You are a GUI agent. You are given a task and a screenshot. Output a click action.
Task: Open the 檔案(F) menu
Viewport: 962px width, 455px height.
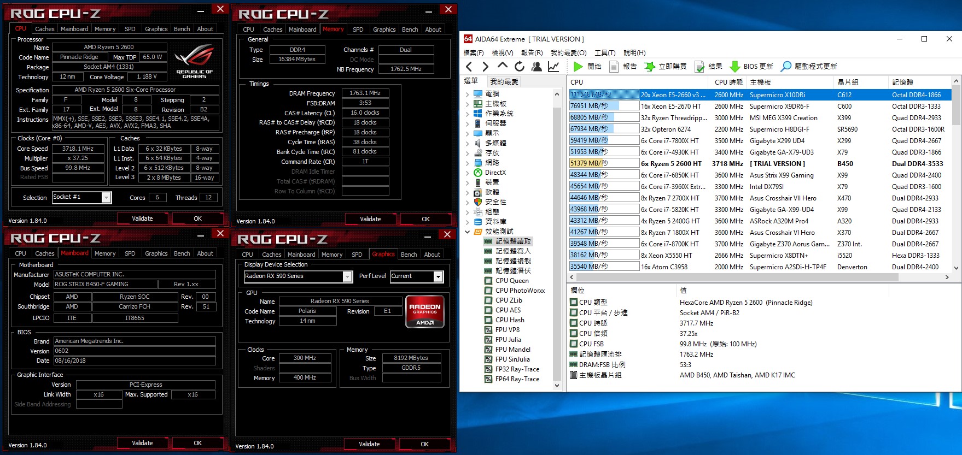(x=474, y=53)
